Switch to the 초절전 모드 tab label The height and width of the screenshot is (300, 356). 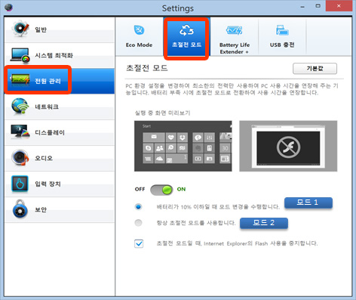(186, 45)
